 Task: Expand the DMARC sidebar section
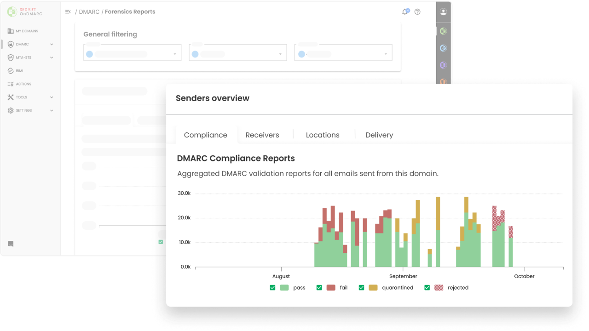(x=52, y=45)
